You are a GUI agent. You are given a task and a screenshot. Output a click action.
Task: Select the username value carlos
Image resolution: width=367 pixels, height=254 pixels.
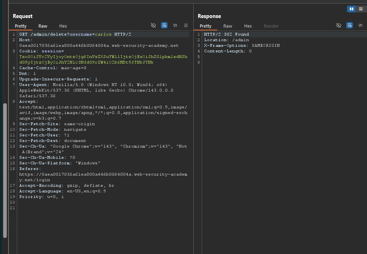[x=103, y=34]
